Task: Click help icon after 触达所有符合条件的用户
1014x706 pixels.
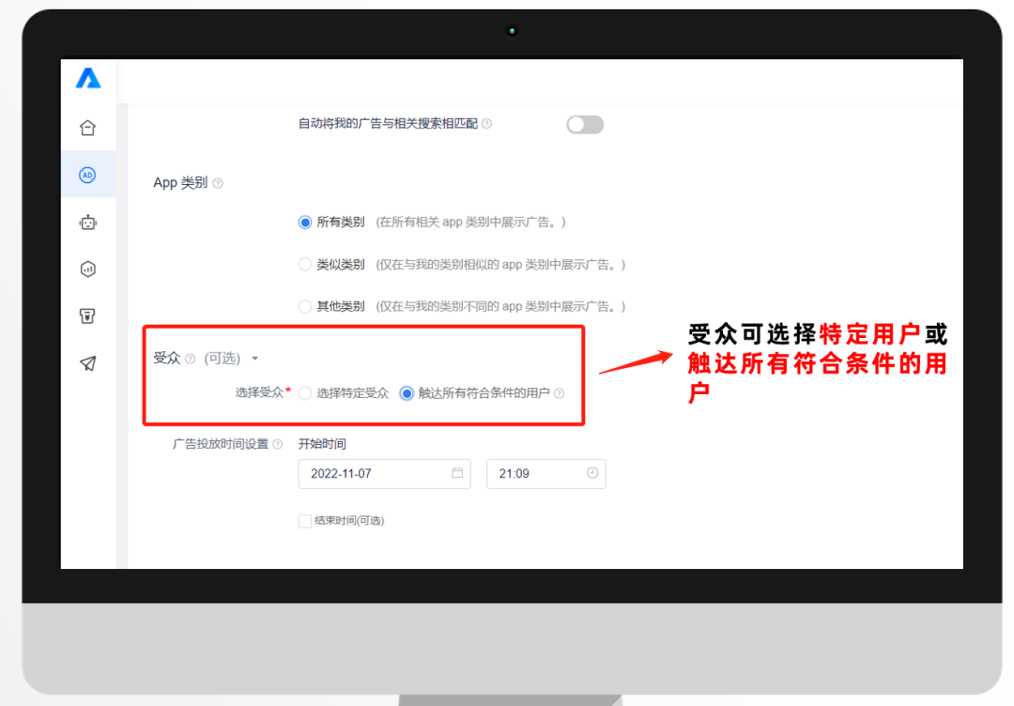Action: [x=560, y=393]
